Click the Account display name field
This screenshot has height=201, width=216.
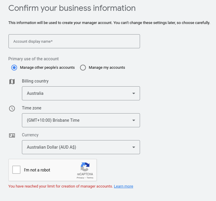click(74, 41)
